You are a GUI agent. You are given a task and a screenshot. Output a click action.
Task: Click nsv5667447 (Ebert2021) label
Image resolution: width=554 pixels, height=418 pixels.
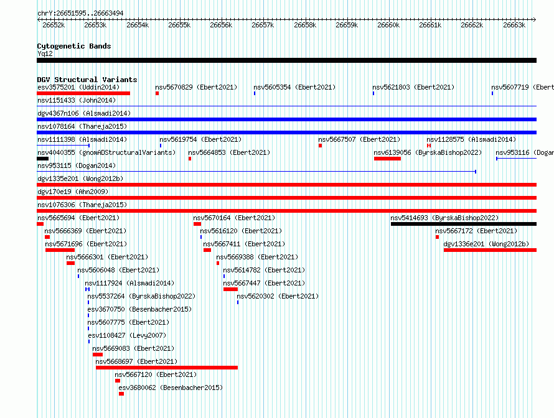[x=264, y=283]
